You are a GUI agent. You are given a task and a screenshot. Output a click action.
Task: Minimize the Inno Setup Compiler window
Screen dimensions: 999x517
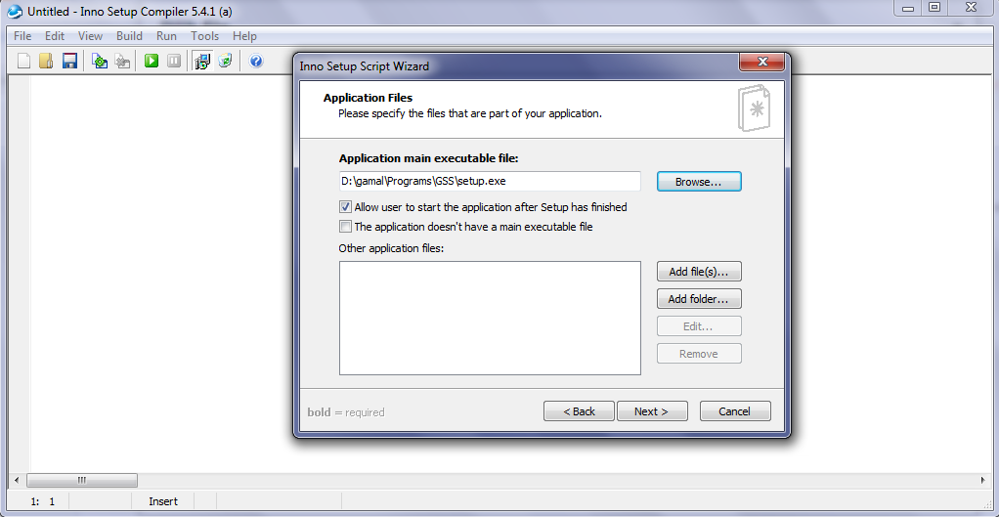click(x=908, y=8)
